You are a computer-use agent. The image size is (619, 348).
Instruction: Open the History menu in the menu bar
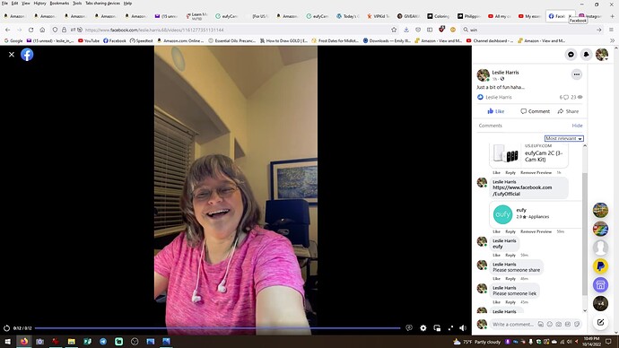pyautogui.click(x=39, y=4)
